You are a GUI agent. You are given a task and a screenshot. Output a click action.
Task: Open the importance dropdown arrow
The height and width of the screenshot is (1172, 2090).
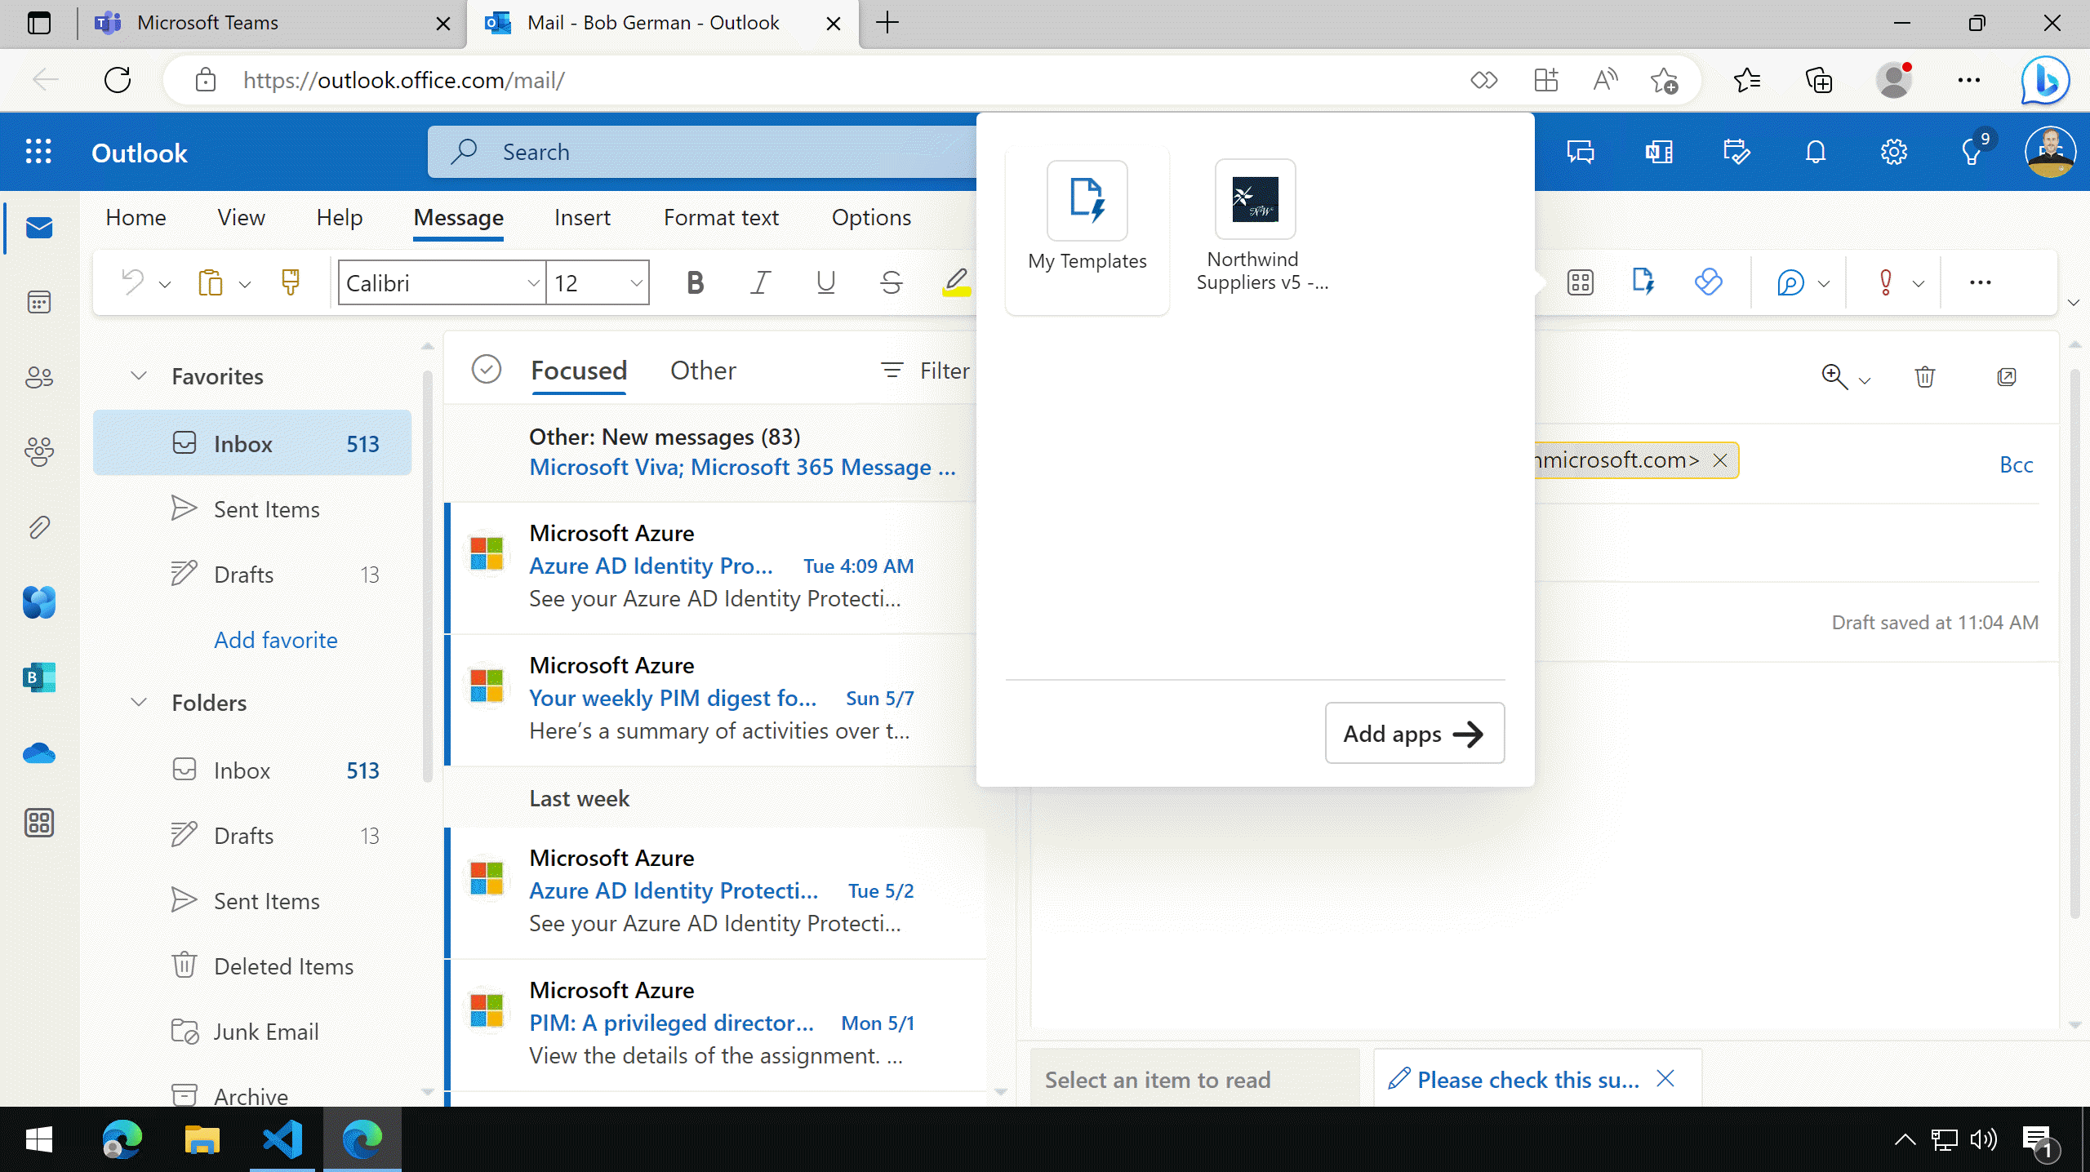click(x=1919, y=284)
